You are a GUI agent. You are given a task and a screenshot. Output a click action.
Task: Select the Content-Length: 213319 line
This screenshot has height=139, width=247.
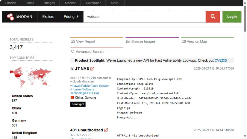[x=135, y=89]
